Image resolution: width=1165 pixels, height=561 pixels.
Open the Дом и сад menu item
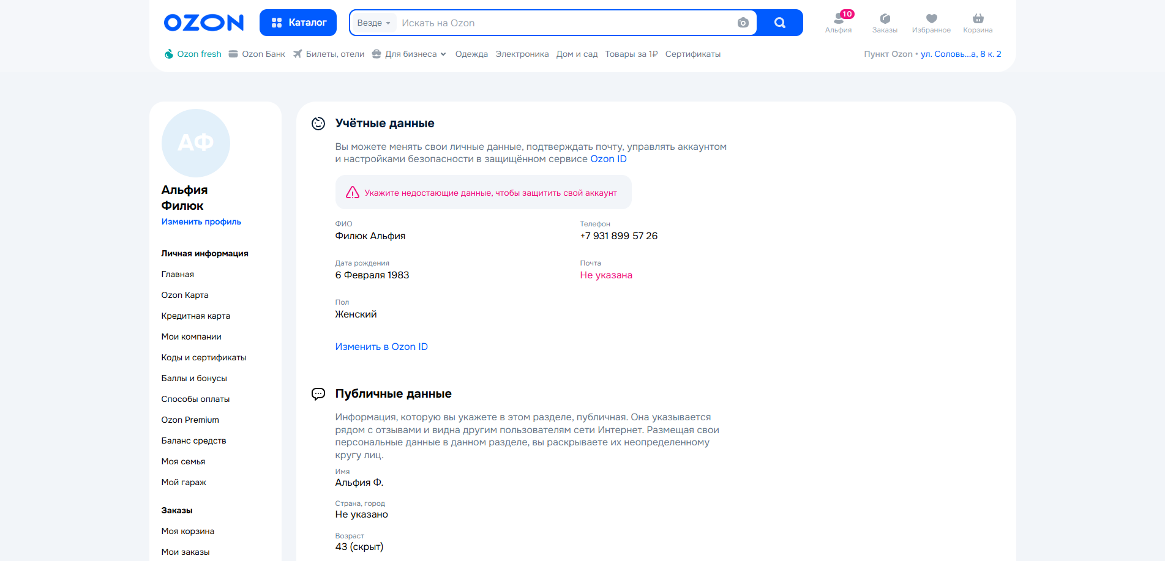coord(576,54)
